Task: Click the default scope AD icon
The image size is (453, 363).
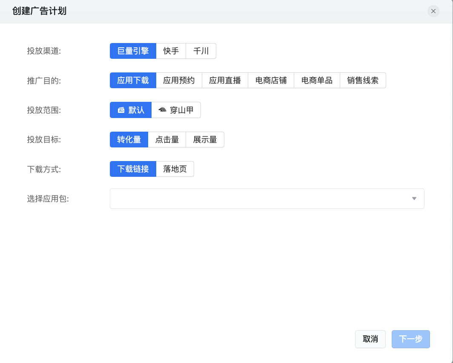Action: tap(121, 110)
